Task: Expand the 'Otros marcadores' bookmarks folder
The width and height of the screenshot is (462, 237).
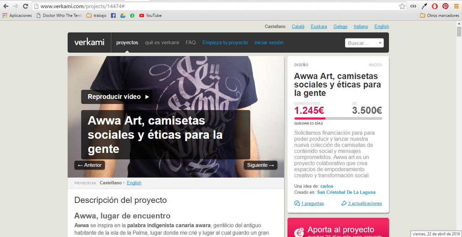Action: point(439,15)
